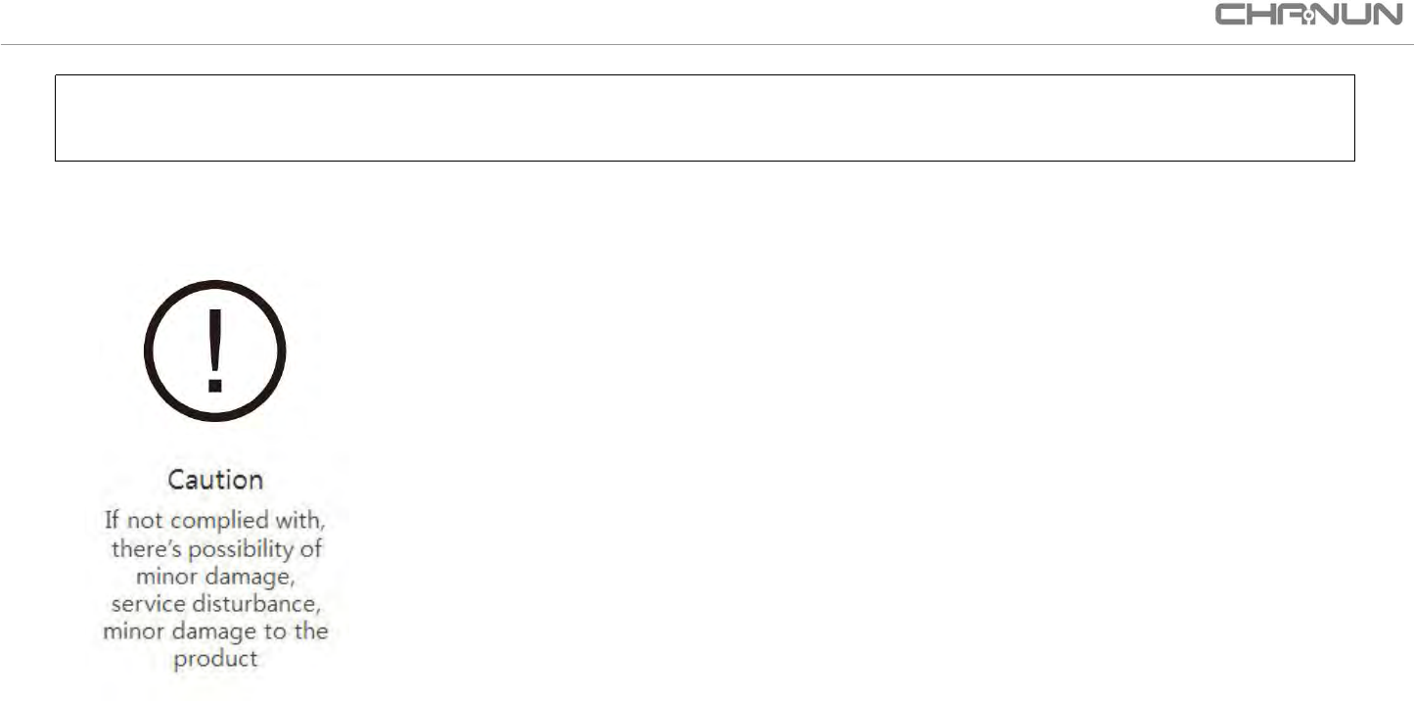Click the horizontal divider line under header

(707, 44)
